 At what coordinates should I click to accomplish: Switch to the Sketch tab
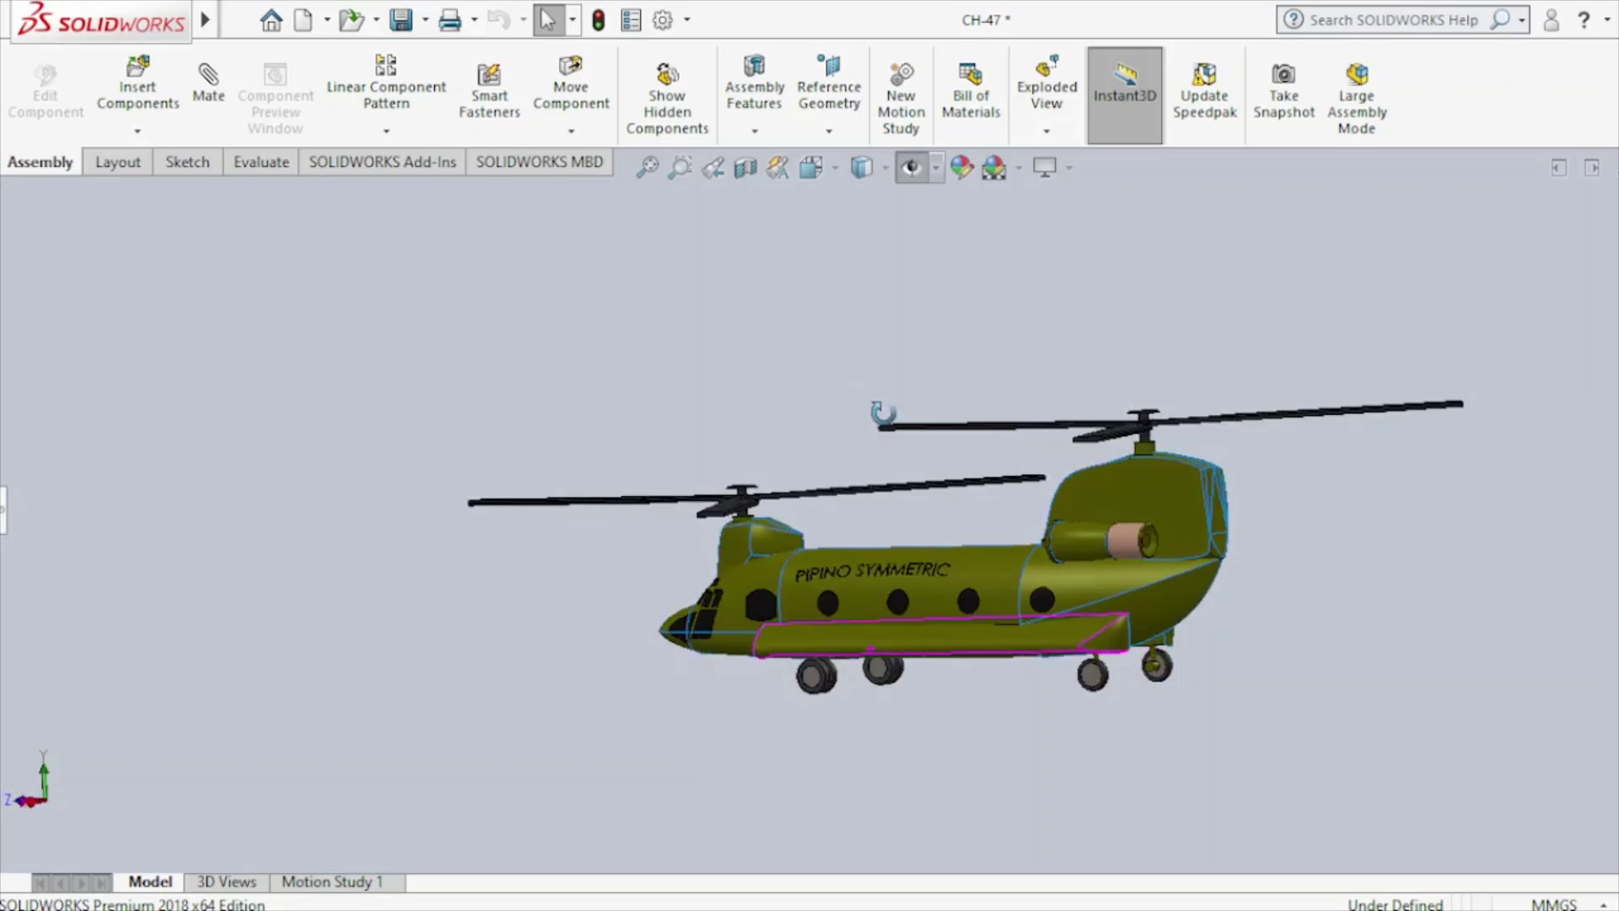(x=187, y=162)
